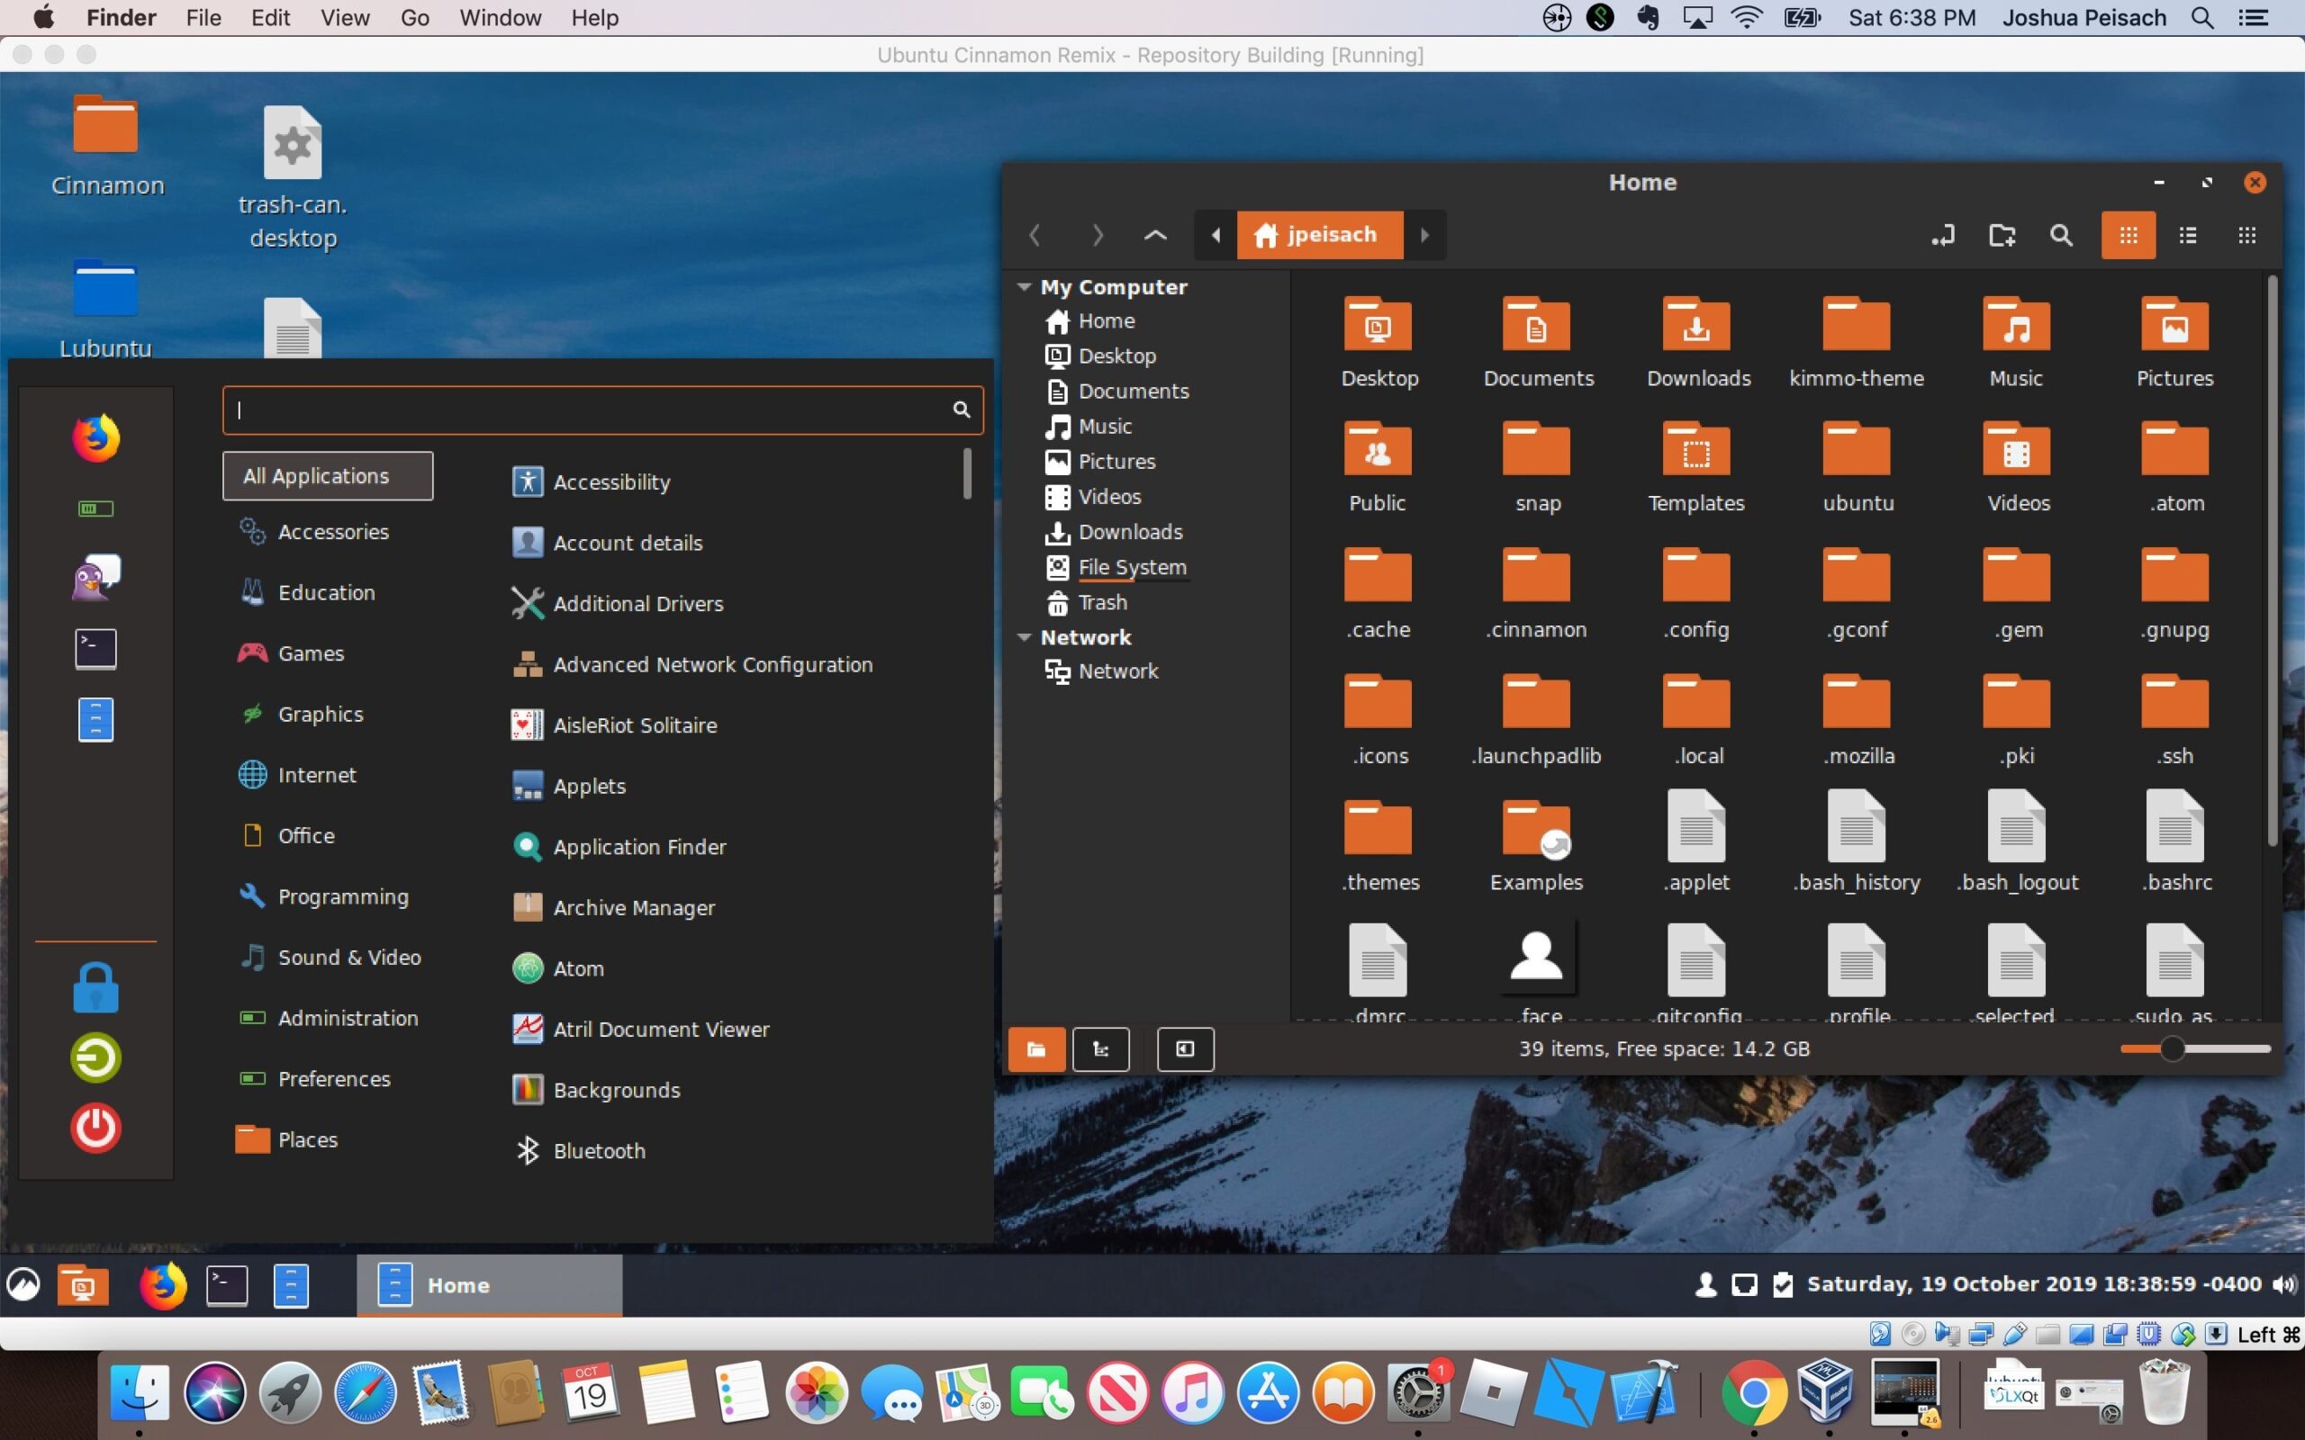Screen dimensions: 2305x1440
Task: Go back with the file manager back arrow
Action: (1035, 235)
